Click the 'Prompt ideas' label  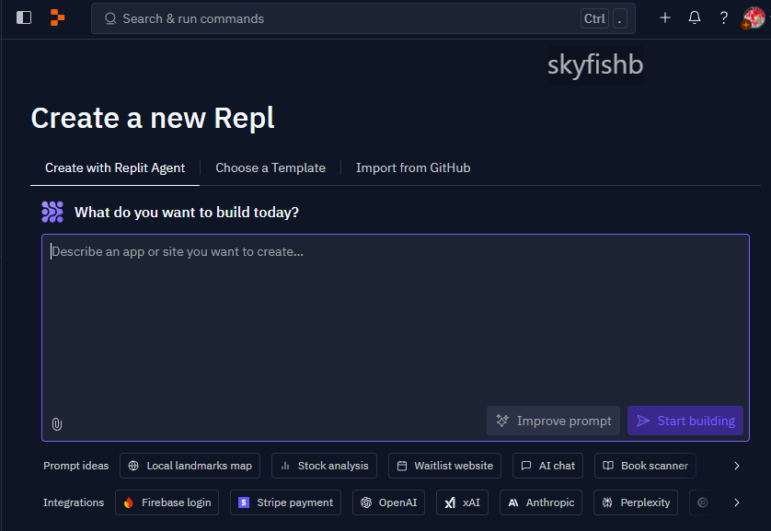point(75,466)
